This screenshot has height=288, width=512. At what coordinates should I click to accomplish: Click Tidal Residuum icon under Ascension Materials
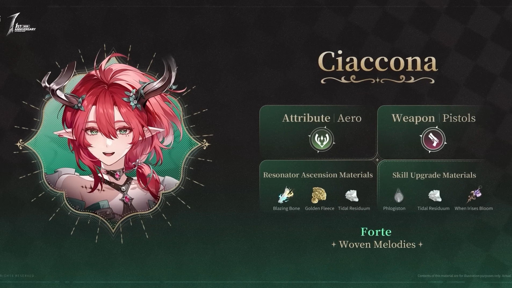pos(352,196)
